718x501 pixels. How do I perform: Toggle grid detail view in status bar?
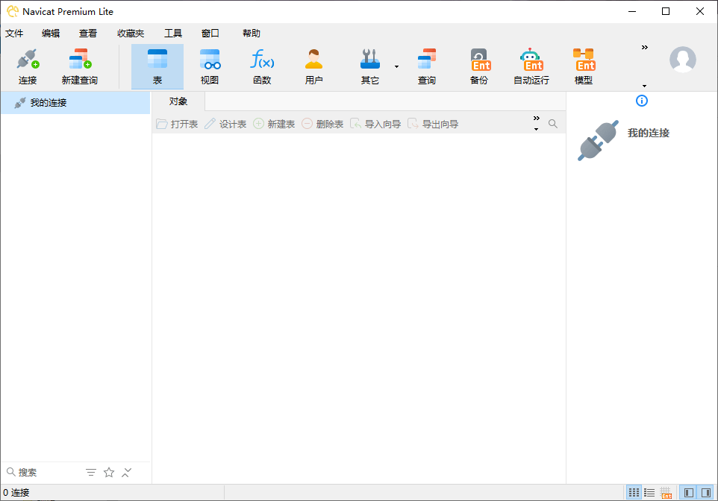[x=665, y=492]
